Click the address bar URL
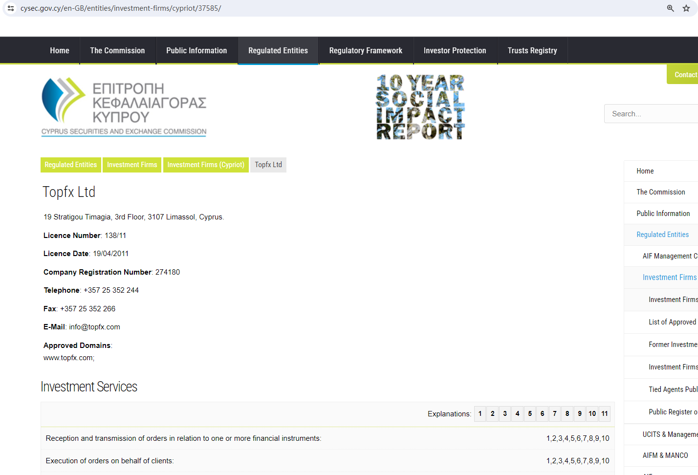 (x=121, y=8)
